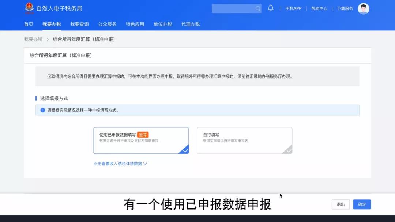Screen dimensions: 395x222
Task: Click the tax bureau emblem logo
Action: pyautogui.click(x=29, y=8)
